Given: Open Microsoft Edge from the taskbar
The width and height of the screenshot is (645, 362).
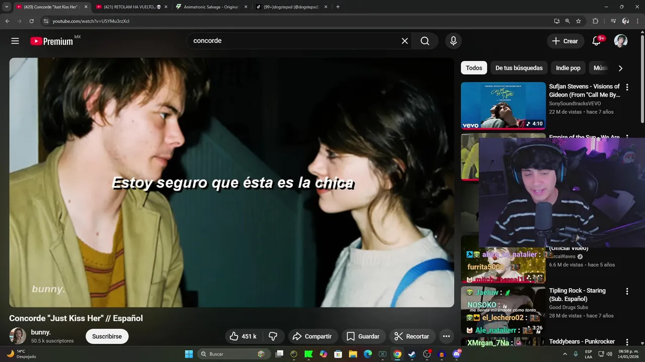Looking at the screenshot, I should pyautogui.click(x=368, y=354).
